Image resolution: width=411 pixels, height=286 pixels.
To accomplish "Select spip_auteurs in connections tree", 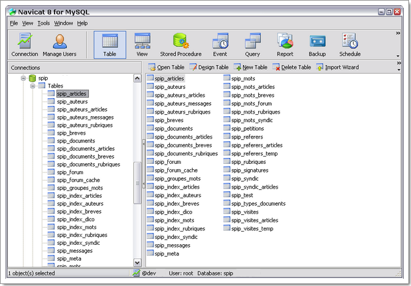I will pyautogui.click(x=72, y=102).
